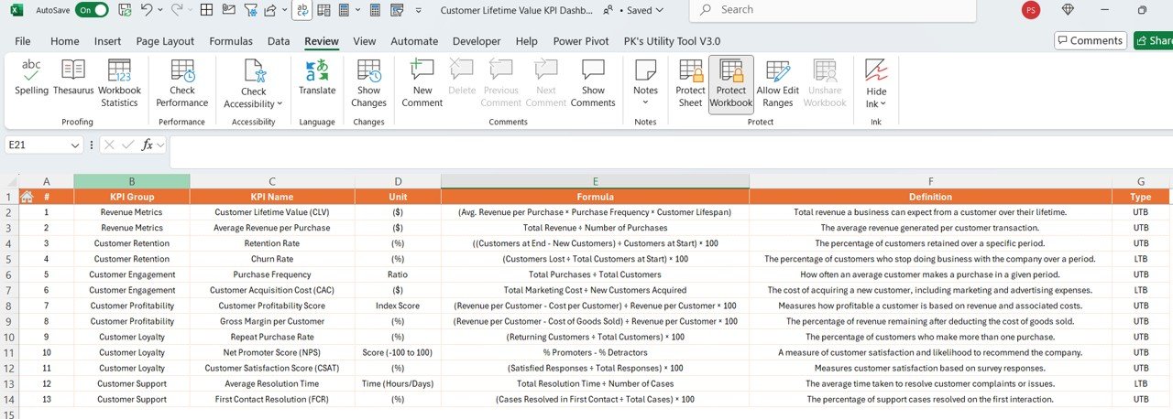The width and height of the screenshot is (1173, 419).
Task: Open the File tab
Action: pyautogui.click(x=23, y=41)
